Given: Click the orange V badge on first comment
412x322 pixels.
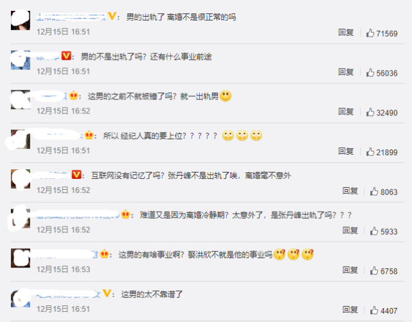Looking at the screenshot, I should coord(112,16).
